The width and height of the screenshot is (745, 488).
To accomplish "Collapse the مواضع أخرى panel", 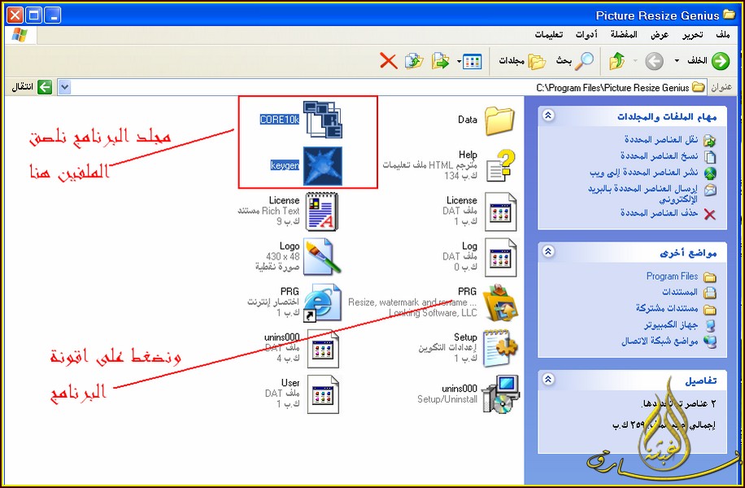I will 548,251.
